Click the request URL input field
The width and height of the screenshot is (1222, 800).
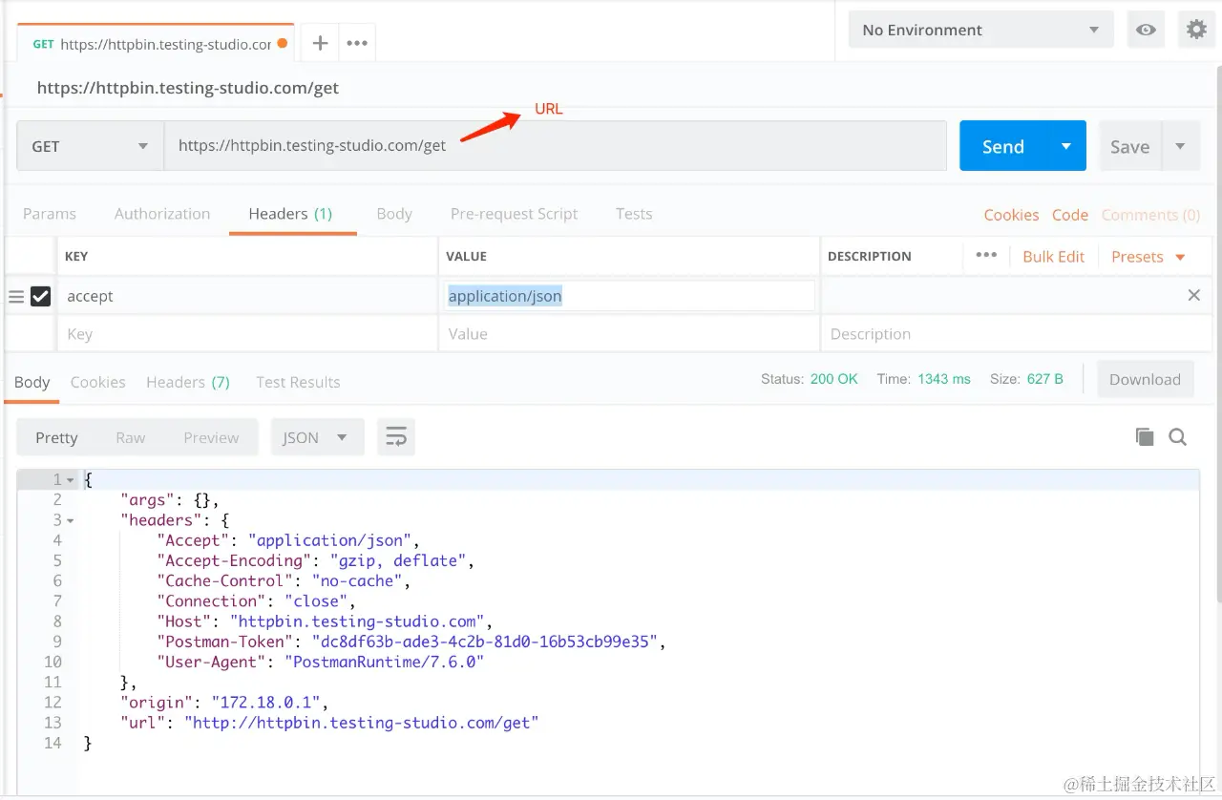coord(556,146)
